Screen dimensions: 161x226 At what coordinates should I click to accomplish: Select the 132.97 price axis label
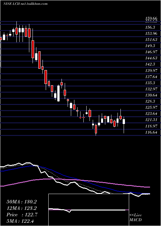tap(151, 89)
